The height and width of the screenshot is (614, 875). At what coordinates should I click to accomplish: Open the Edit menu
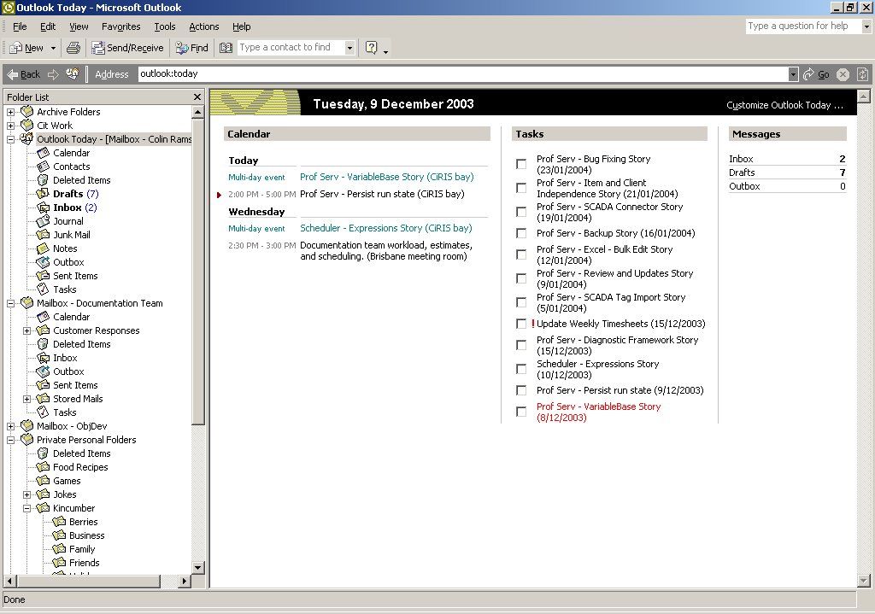point(48,26)
